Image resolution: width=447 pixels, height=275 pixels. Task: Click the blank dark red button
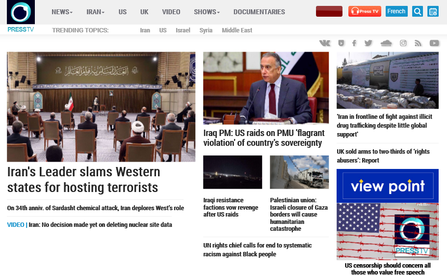(x=329, y=11)
